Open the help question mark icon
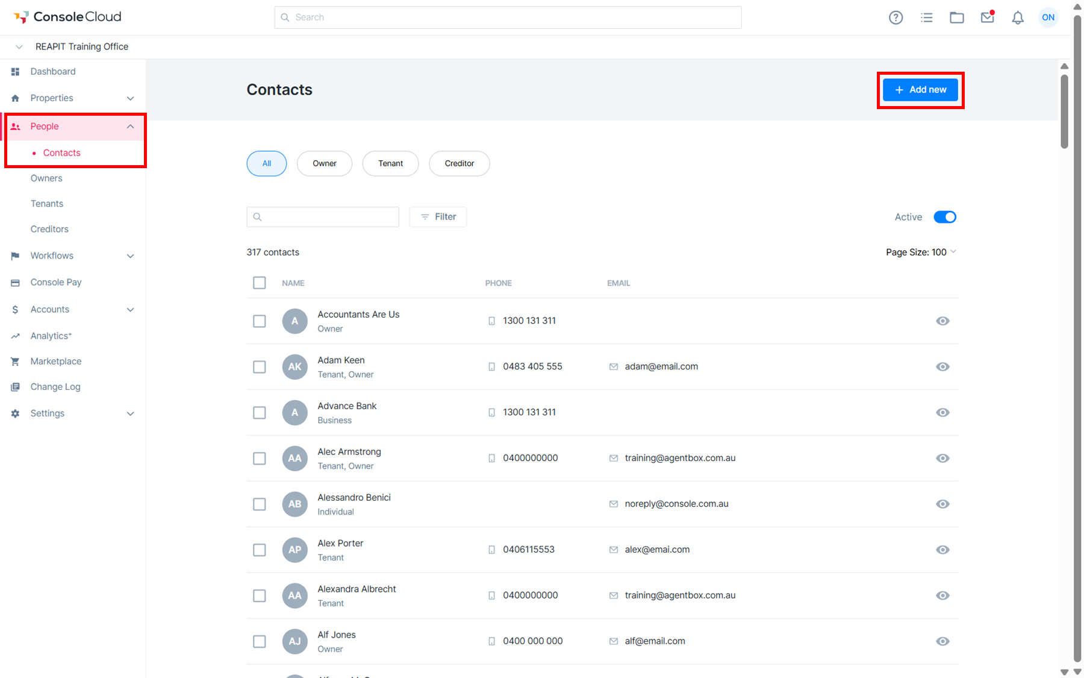Viewport: 1084px width, 678px height. [896, 17]
